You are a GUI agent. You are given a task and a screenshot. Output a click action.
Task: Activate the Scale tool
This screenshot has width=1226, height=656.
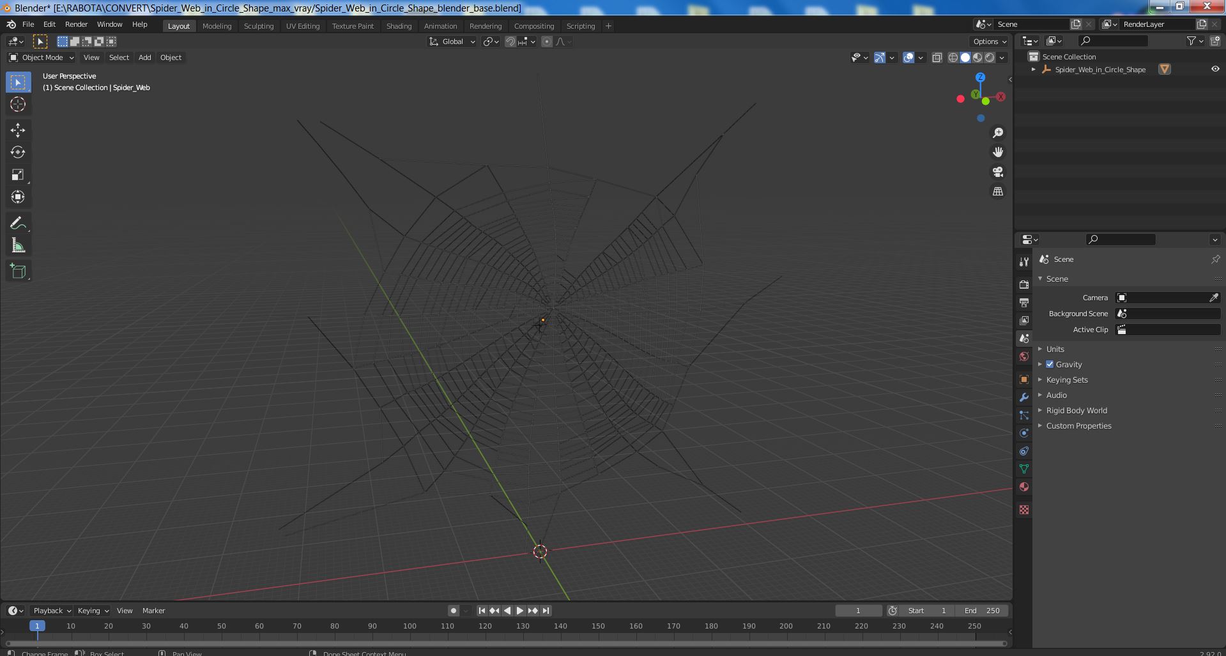pos(18,175)
